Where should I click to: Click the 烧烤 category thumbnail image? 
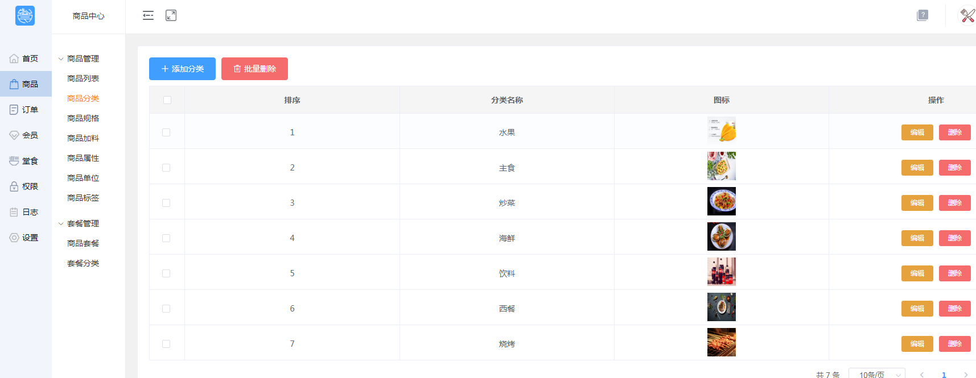coord(721,342)
